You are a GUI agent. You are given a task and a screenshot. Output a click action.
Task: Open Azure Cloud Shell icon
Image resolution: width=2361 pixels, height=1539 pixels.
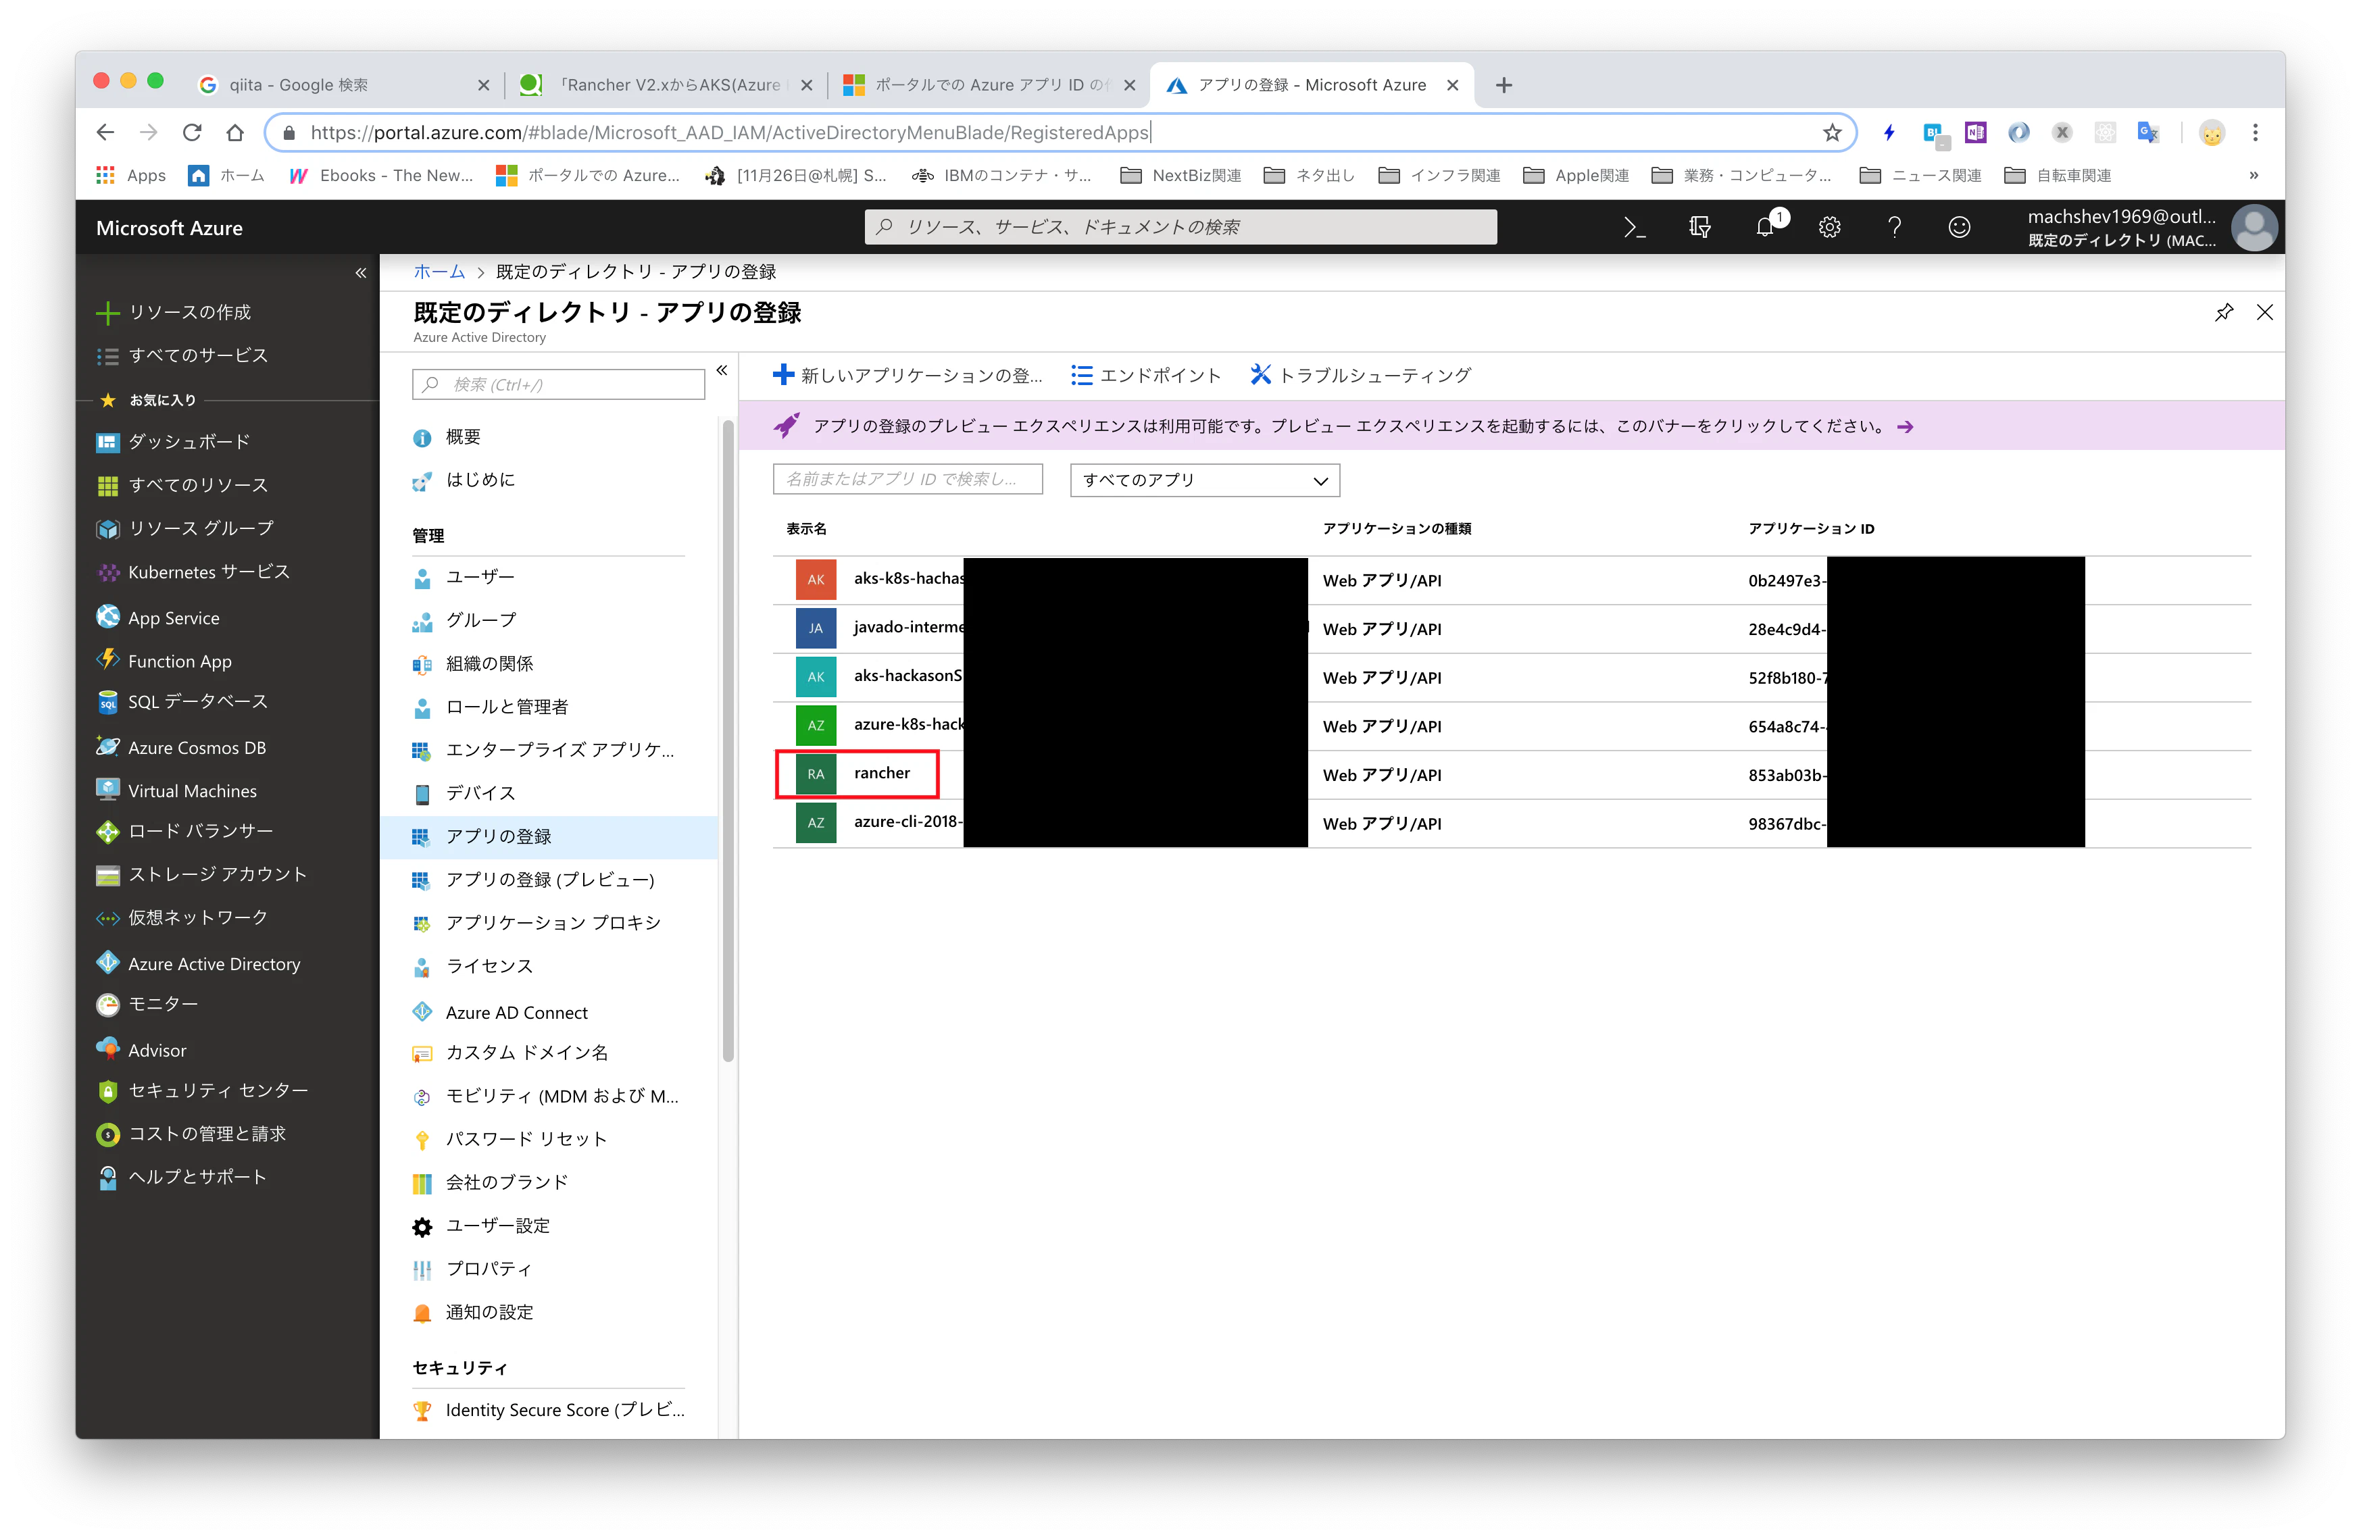point(1634,227)
